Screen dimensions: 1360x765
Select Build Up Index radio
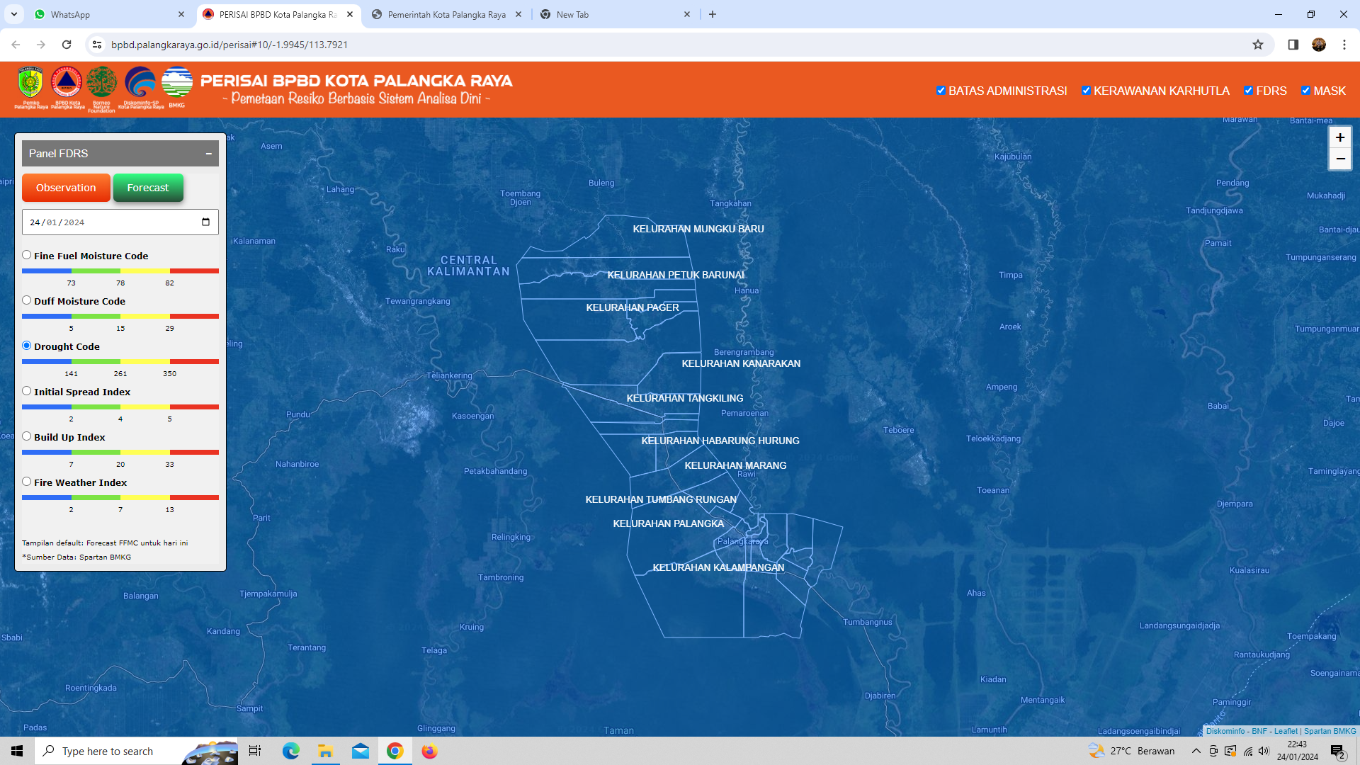point(27,436)
